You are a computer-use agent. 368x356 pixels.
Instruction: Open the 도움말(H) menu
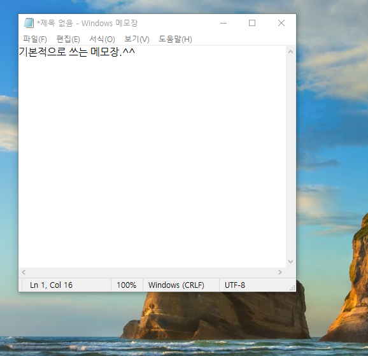pos(175,39)
